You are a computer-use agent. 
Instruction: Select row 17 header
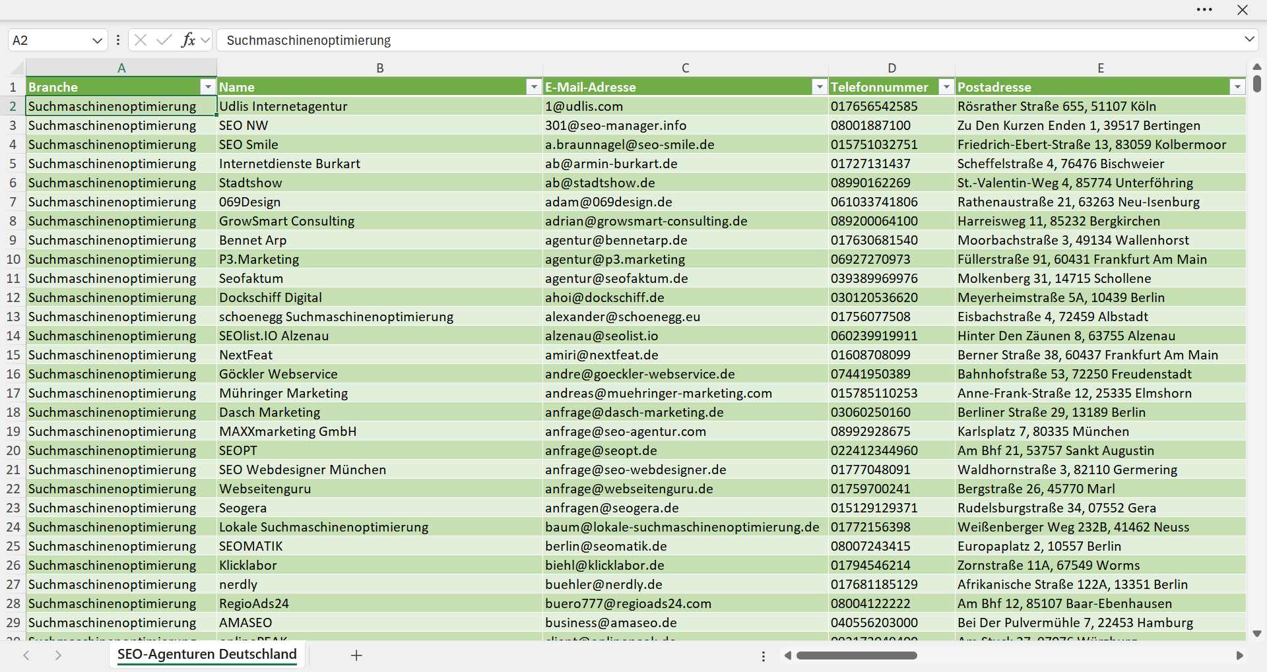13,393
